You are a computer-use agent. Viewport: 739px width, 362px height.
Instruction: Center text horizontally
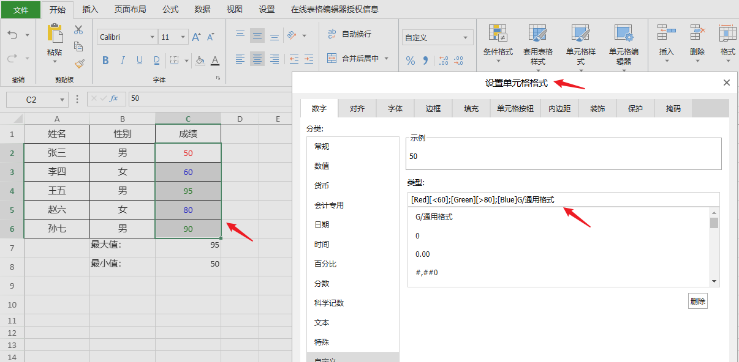[257, 59]
